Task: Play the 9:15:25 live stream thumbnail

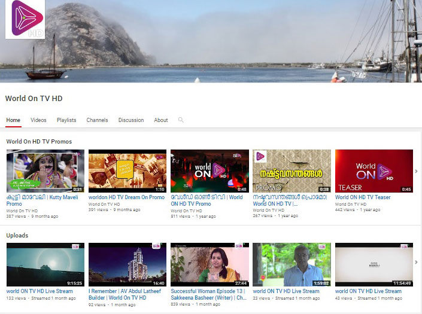Action: (x=45, y=264)
